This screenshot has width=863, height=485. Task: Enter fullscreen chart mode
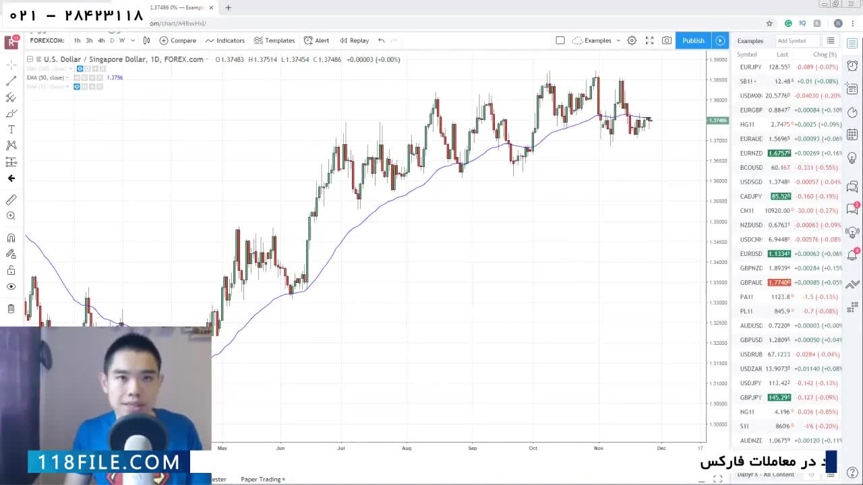[x=649, y=40]
